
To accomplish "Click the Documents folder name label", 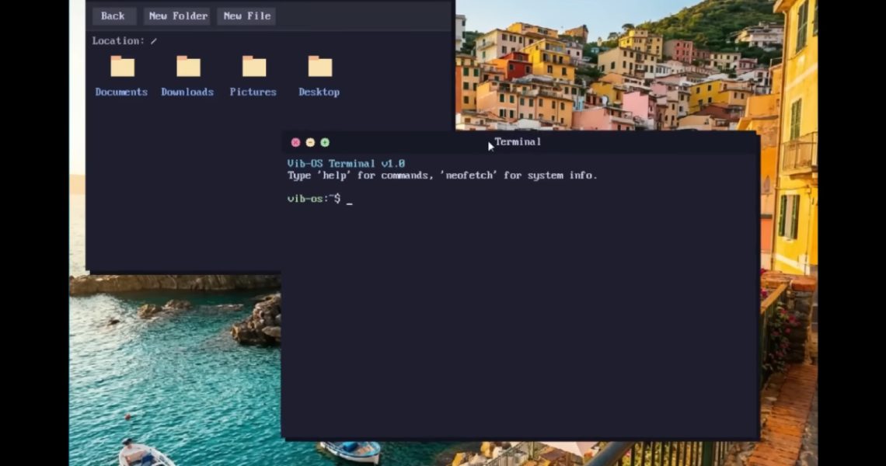I will [x=121, y=92].
